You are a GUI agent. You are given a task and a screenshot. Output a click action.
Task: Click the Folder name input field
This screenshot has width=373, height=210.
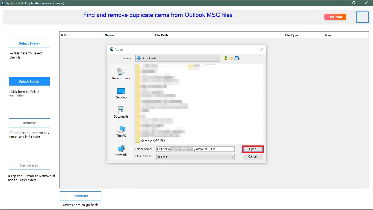tap(195, 149)
